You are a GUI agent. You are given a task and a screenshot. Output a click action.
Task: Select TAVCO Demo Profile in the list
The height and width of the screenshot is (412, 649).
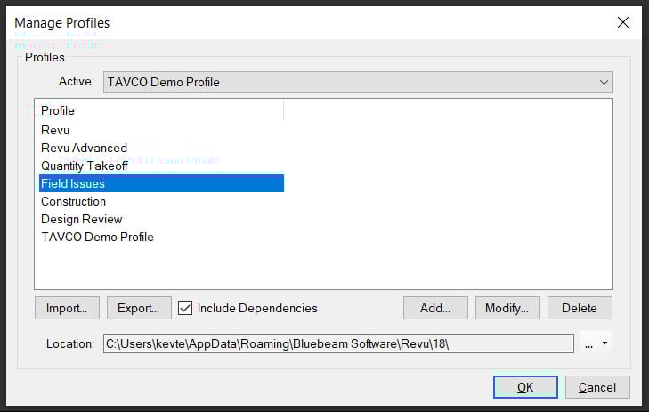coord(161,237)
